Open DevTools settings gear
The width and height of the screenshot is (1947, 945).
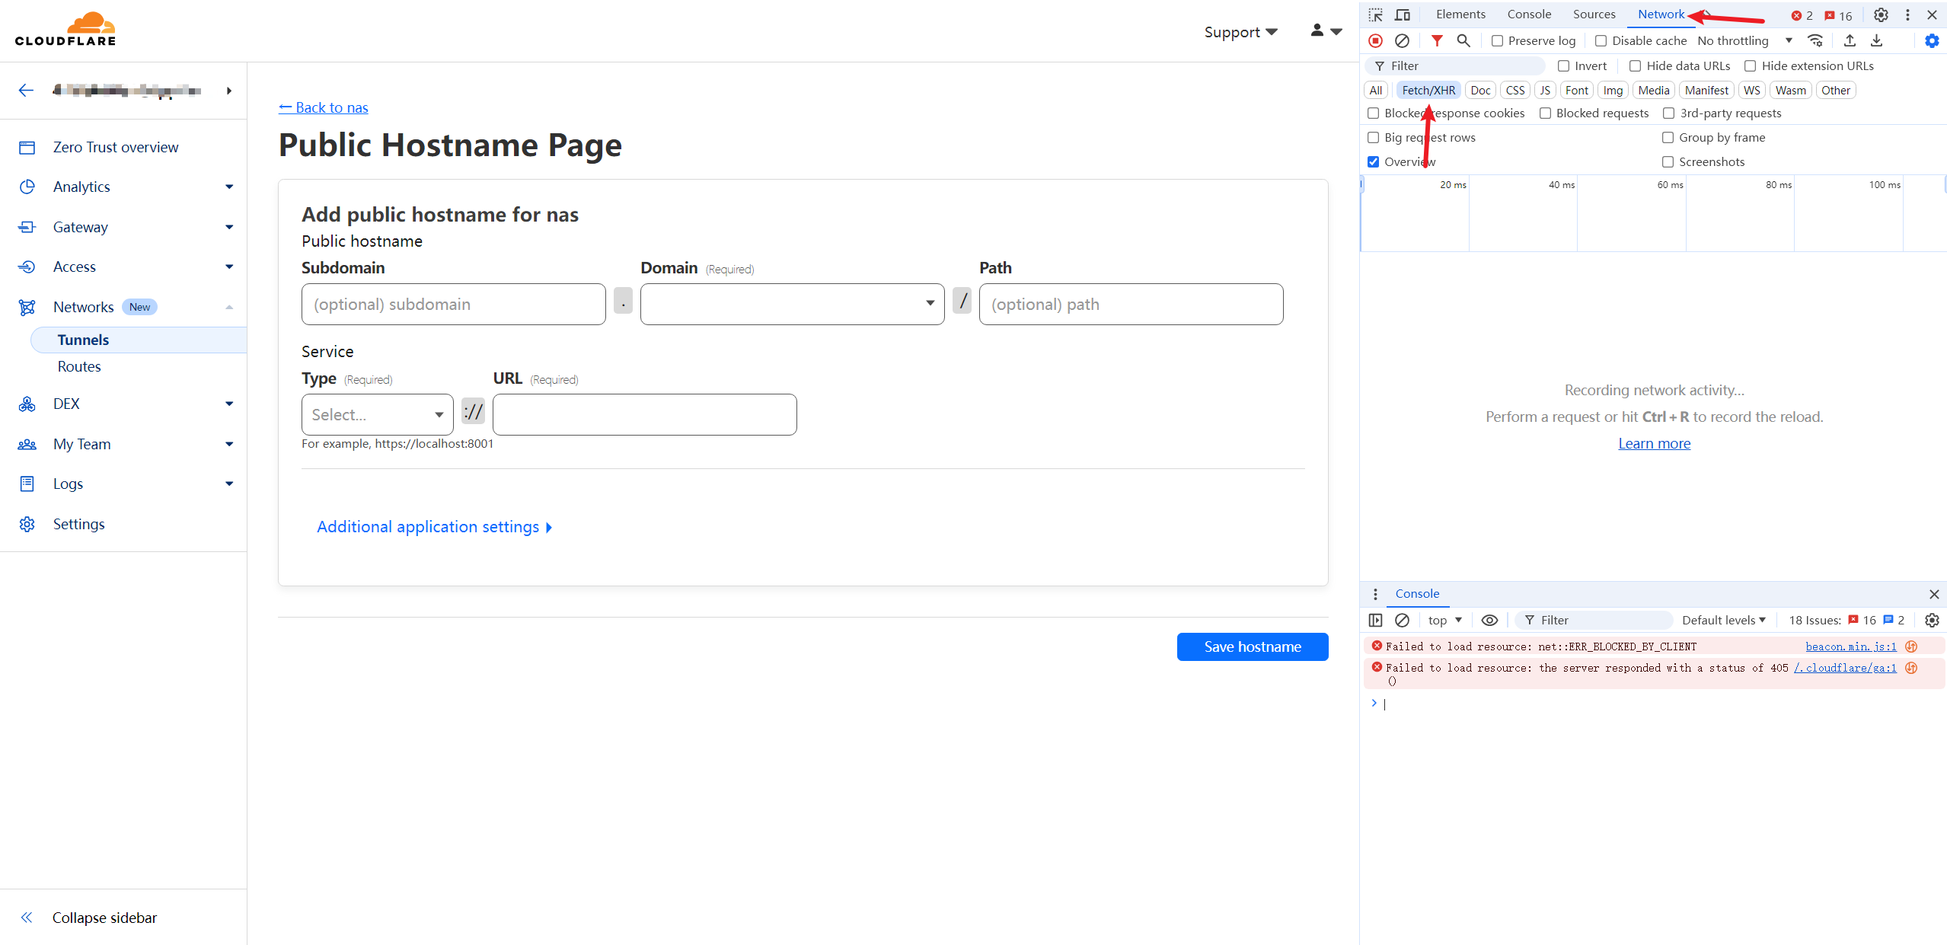tap(1881, 14)
